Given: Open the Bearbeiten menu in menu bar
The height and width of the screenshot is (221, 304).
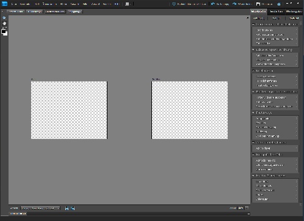Looking at the screenshot, I should click(24, 4).
